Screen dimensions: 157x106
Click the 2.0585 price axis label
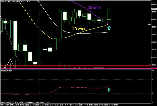click(x=154, y=4)
